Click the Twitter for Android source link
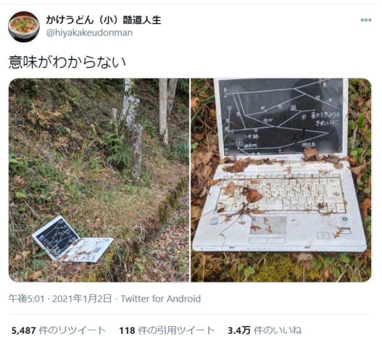 pos(161,299)
